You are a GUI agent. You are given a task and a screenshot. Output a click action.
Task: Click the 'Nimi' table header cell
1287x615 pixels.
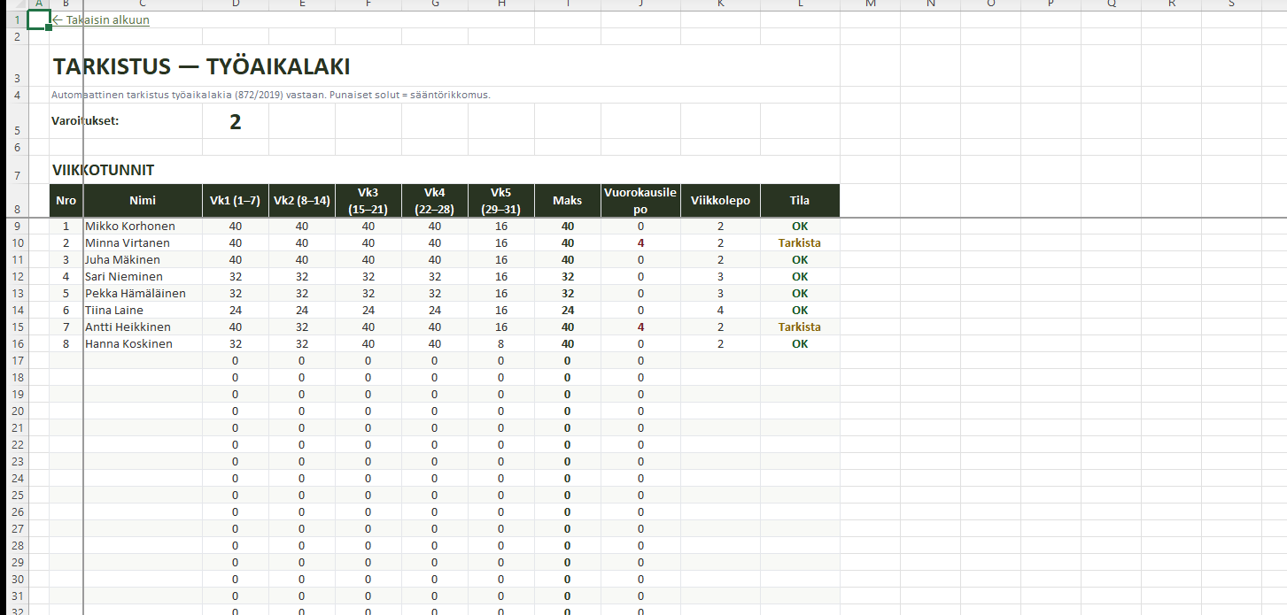(x=143, y=201)
